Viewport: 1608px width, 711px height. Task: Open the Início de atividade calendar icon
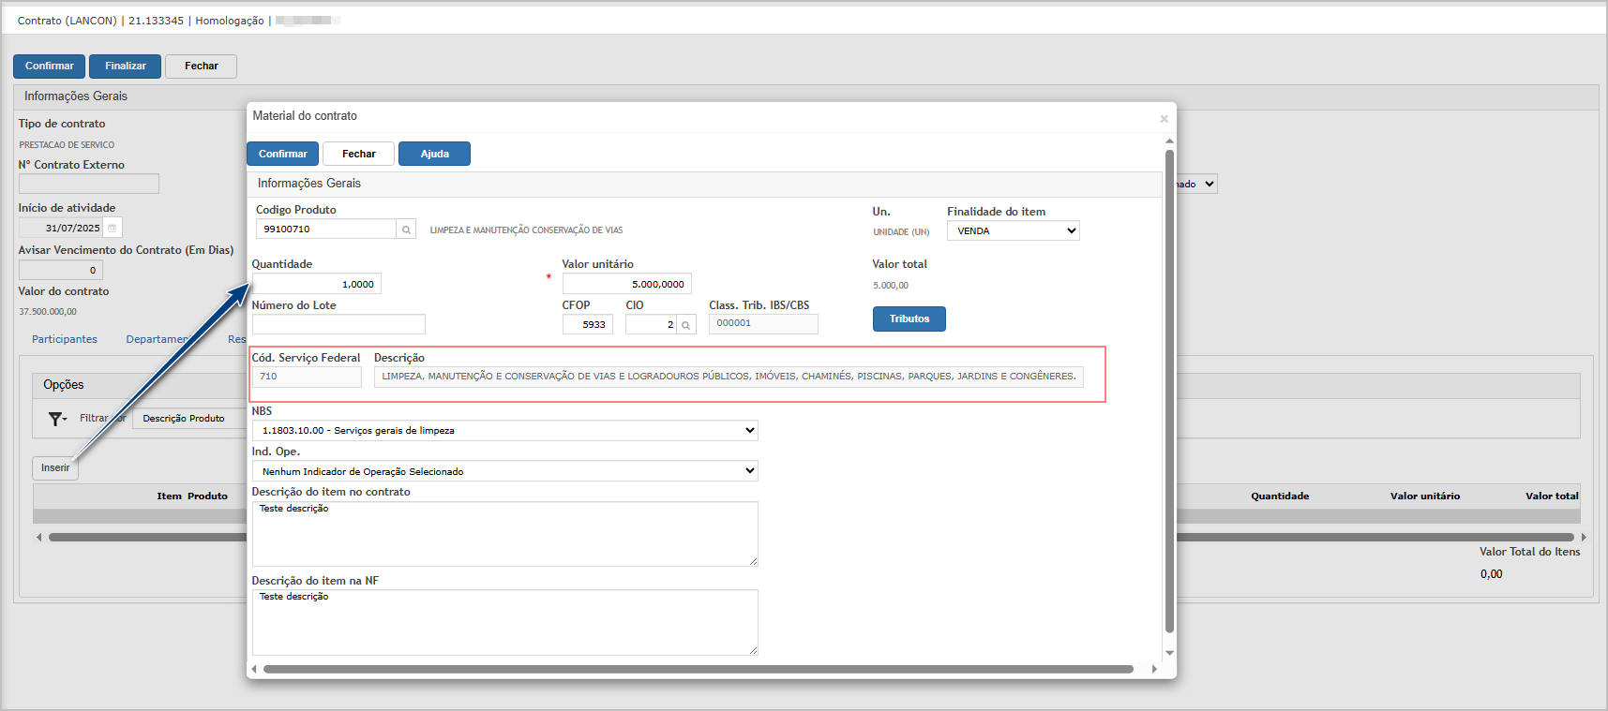pyautogui.click(x=113, y=228)
